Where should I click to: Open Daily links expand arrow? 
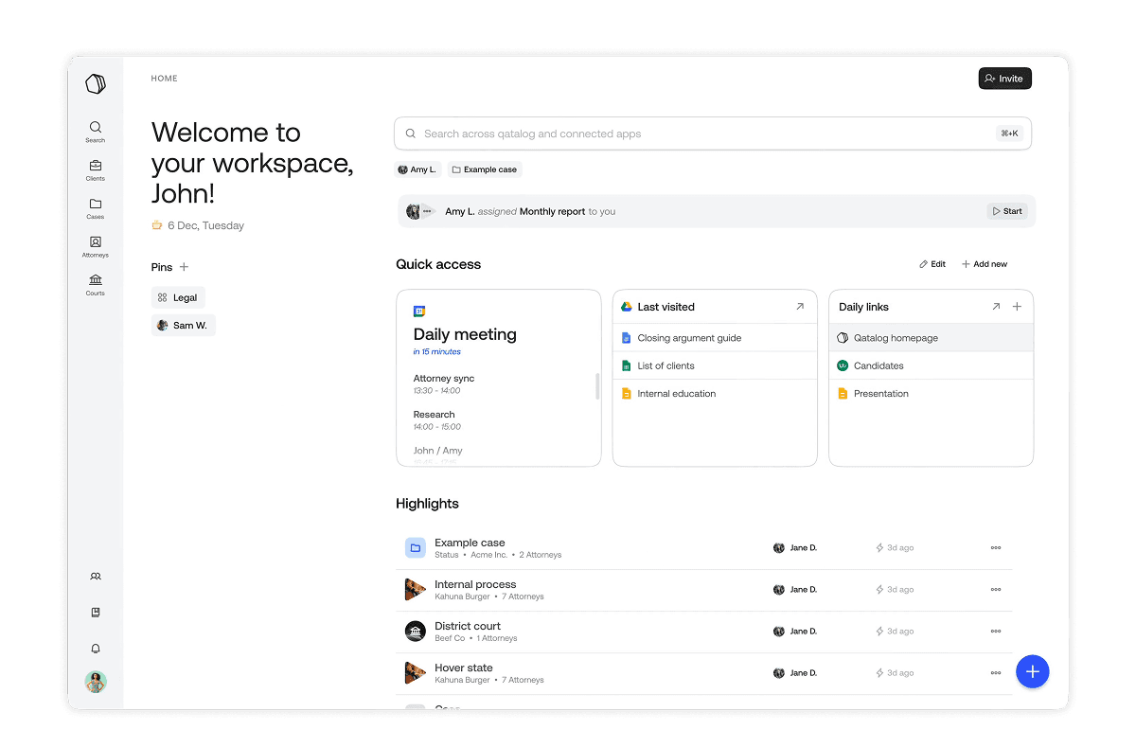(x=996, y=307)
